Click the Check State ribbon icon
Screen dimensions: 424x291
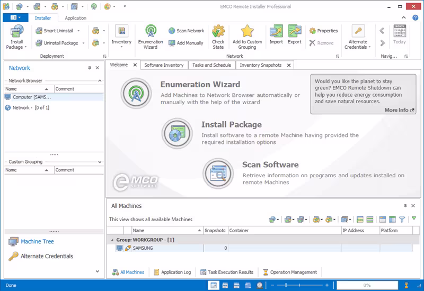point(218,31)
